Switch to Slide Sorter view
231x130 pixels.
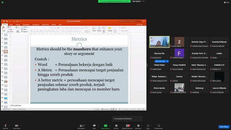coord(116,109)
